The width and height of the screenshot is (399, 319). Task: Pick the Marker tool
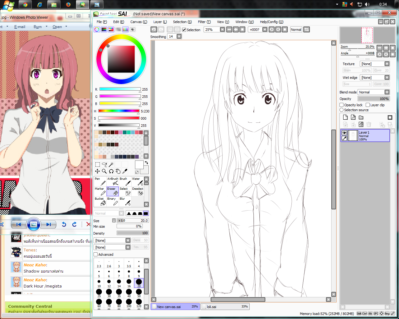pos(100,191)
